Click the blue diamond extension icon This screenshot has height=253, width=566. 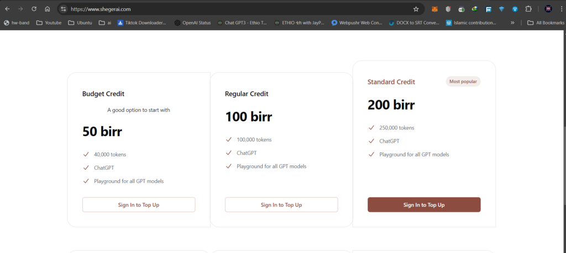[501, 9]
